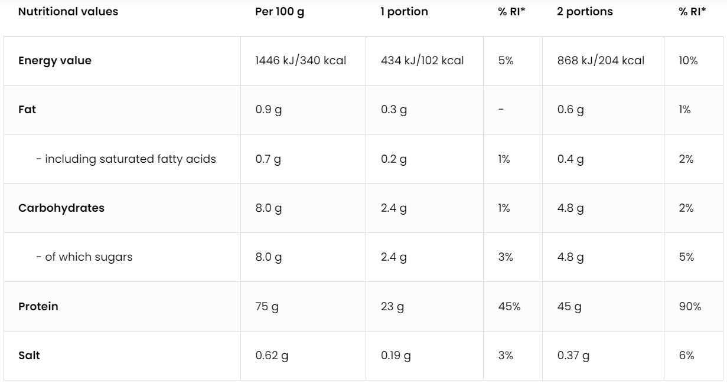The width and height of the screenshot is (727, 384).
Task: Select the "1446 kJ/340 kcal" cell
Action: click(301, 61)
